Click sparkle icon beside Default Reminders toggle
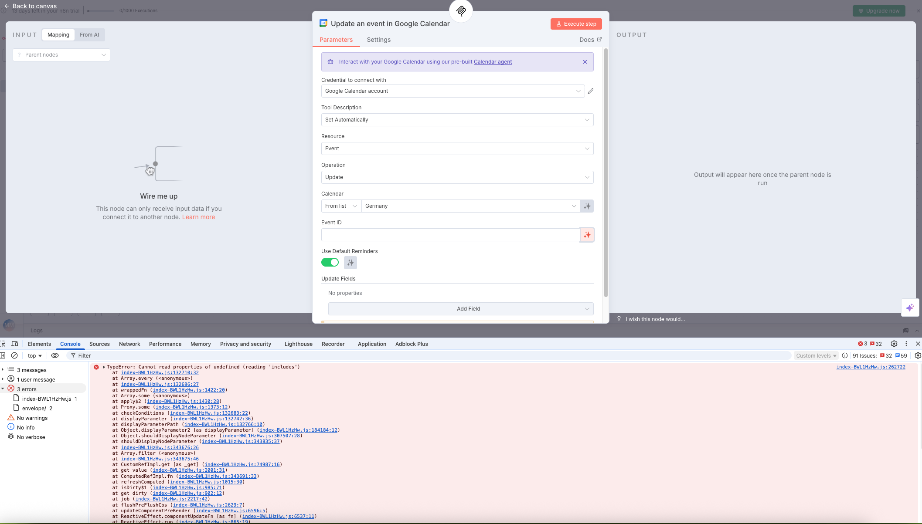 [350, 263]
